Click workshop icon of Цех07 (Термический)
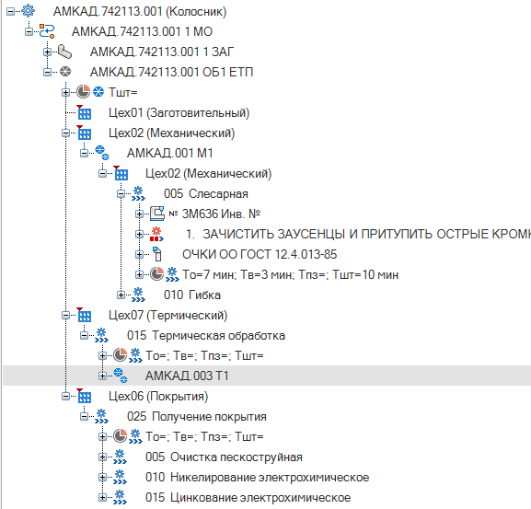531x509 pixels. [84, 315]
